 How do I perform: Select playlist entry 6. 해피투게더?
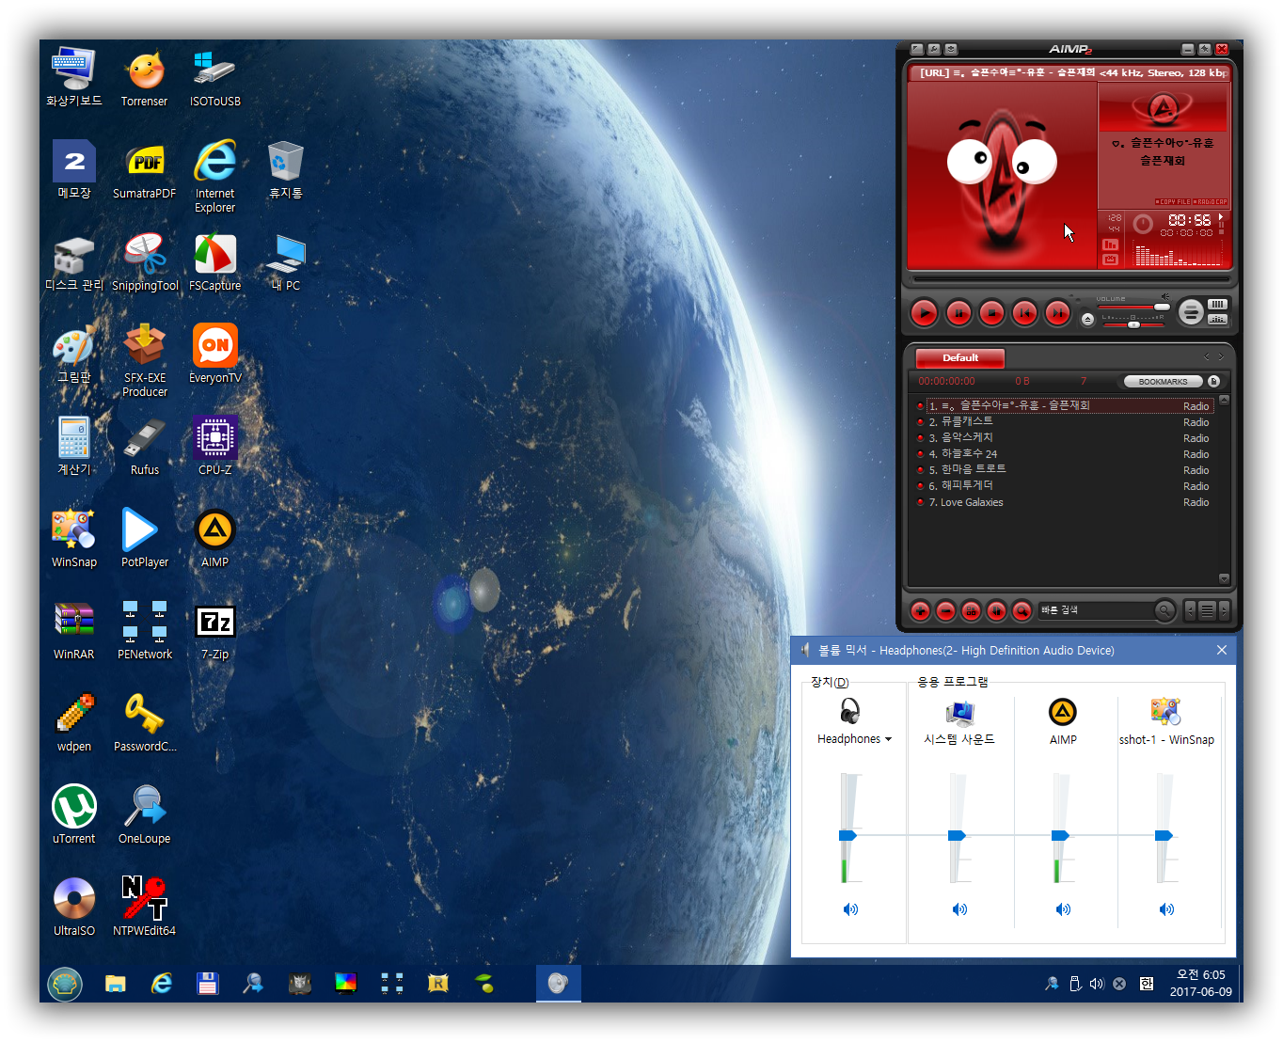pos(1065,486)
